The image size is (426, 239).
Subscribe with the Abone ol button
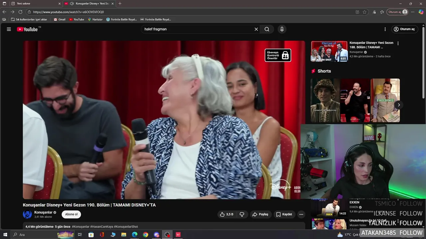(71, 214)
